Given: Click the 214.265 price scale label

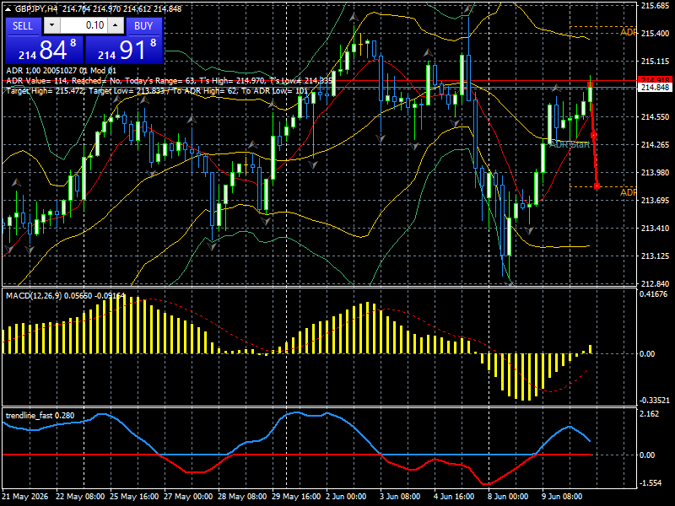Looking at the screenshot, I should coord(656,144).
